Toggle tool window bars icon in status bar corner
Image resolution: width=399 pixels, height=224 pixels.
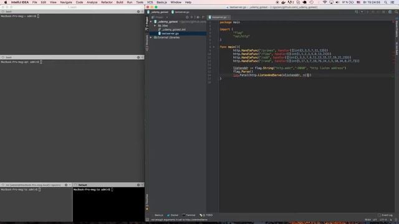coord(147,220)
